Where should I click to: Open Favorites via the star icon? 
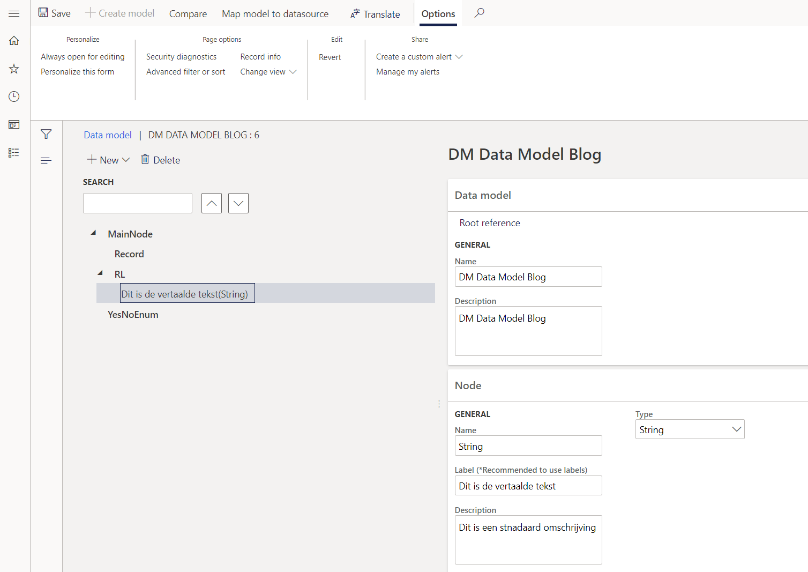(x=13, y=69)
